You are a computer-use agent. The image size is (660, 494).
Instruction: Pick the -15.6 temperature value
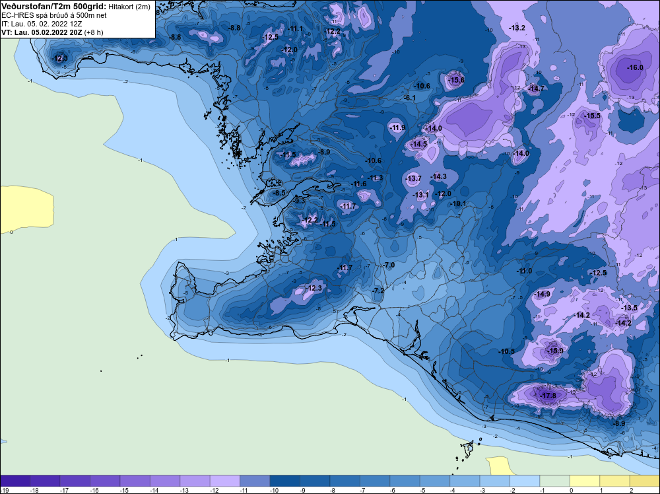(456, 80)
